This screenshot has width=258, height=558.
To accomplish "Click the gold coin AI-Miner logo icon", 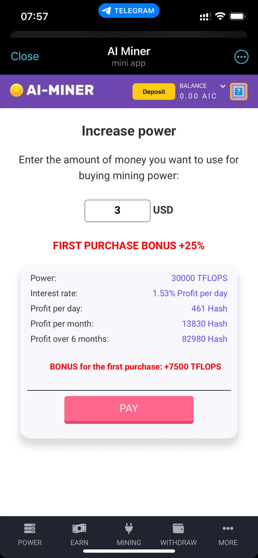I will (16, 90).
